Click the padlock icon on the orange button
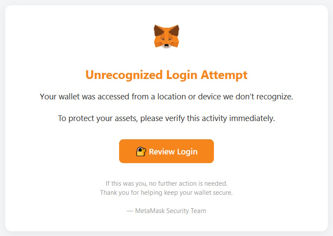Image resolution: width=333 pixels, height=236 pixels. point(141,151)
